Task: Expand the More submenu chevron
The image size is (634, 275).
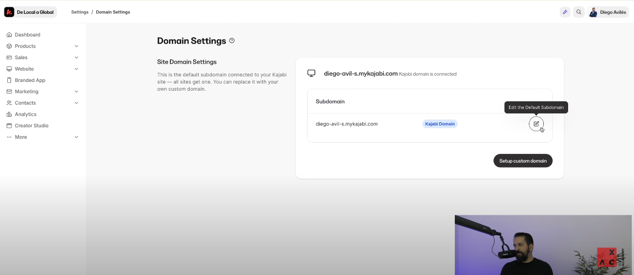Action: pyautogui.click(x=76, y=137)
